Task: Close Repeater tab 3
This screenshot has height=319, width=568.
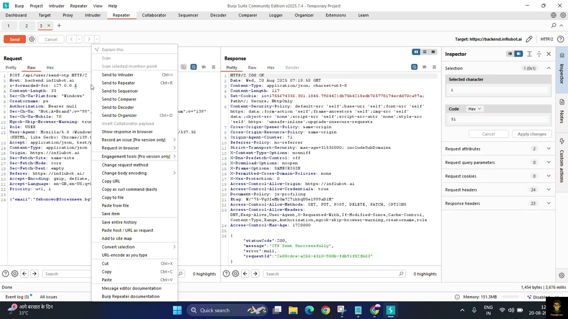Action: coord(49,25)
